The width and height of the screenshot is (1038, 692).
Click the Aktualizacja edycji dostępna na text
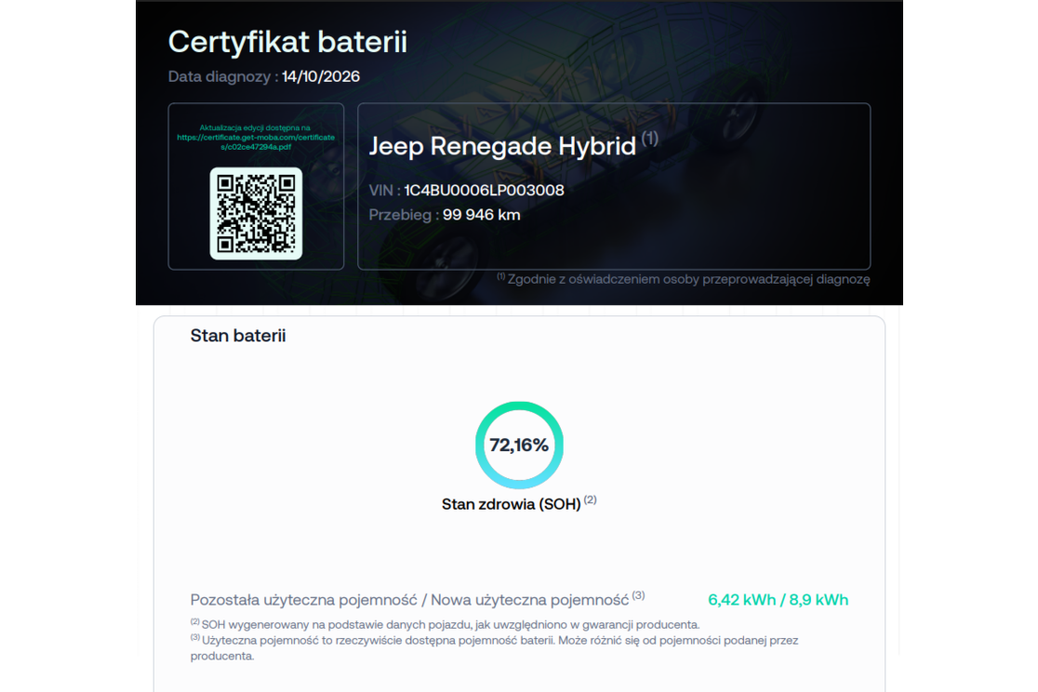click(x=255, y=127)
